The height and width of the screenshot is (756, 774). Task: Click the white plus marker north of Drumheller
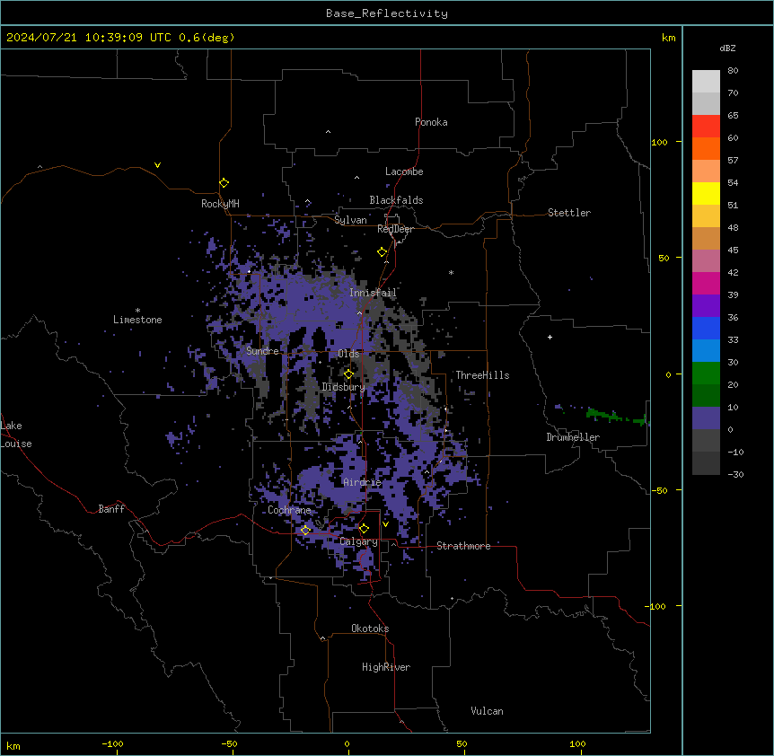click(550, 337)
